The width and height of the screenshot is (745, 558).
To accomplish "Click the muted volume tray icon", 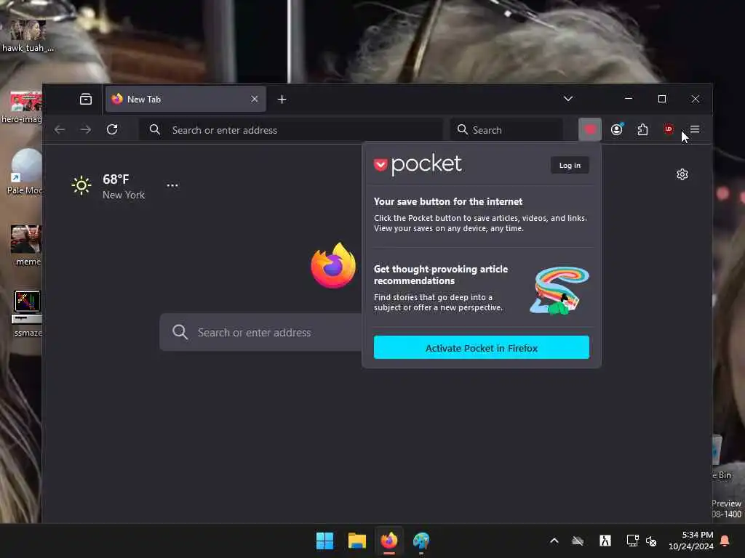I will 651,541.
